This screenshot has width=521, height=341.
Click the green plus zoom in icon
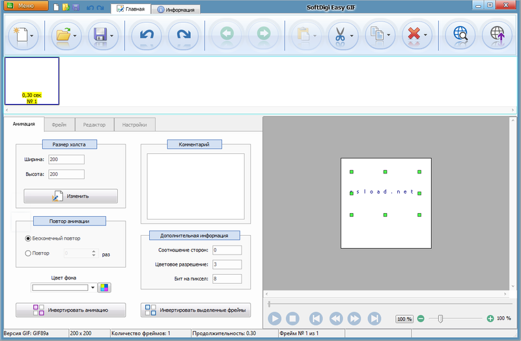[490, 318]
